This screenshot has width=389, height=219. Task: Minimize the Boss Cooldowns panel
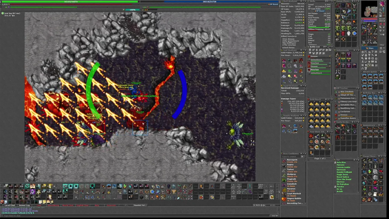click(304, 154)
